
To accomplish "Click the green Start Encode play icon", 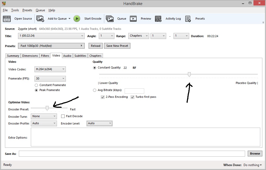I will click(x=77, y=19).
